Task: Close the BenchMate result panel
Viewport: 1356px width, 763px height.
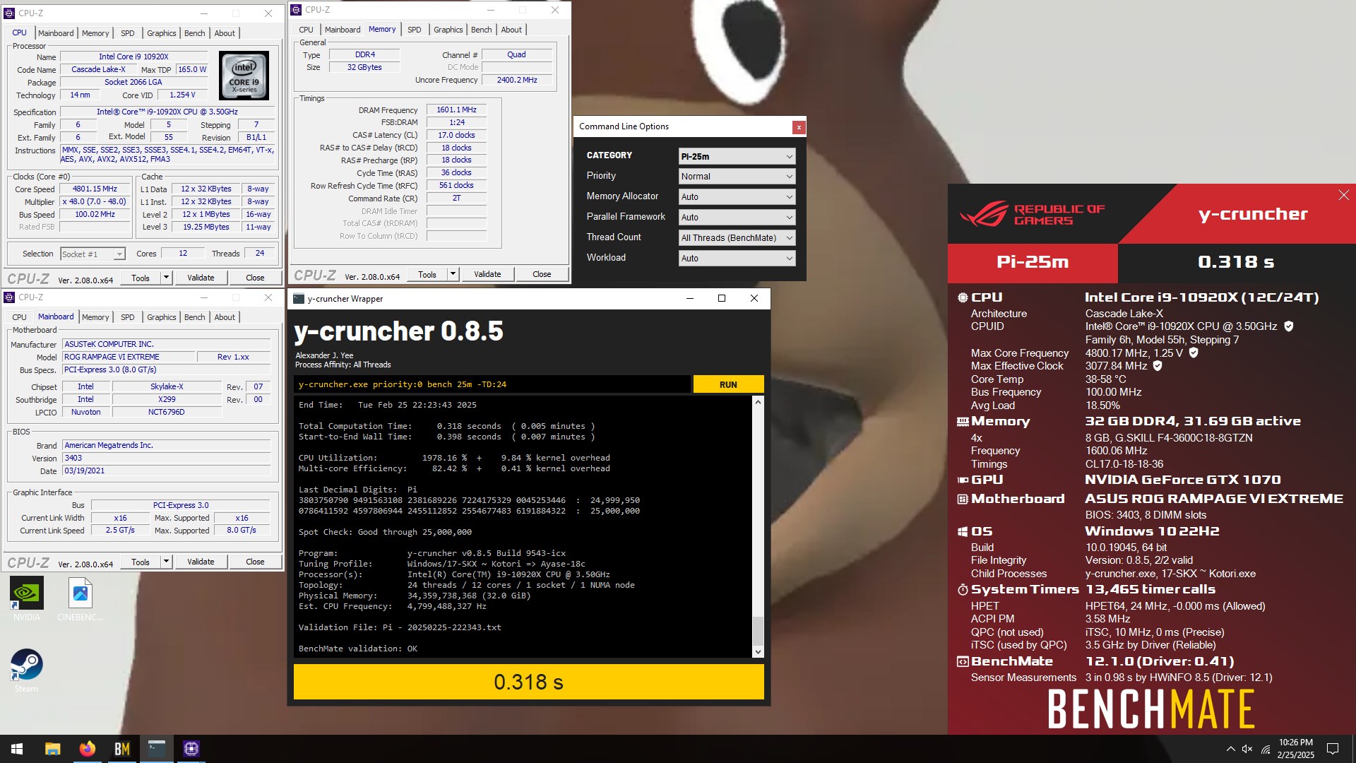Action: pos(1343,195)
